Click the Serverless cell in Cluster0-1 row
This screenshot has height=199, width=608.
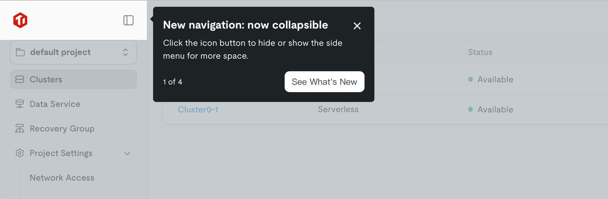(x=338, y=109)
